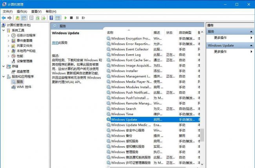Screen dimensions: 255x168
Task: Select Windows Time service
Action: pos(153,114)
